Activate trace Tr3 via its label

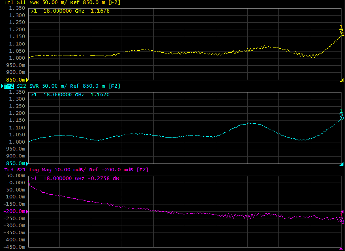click(x=9, y=170)
